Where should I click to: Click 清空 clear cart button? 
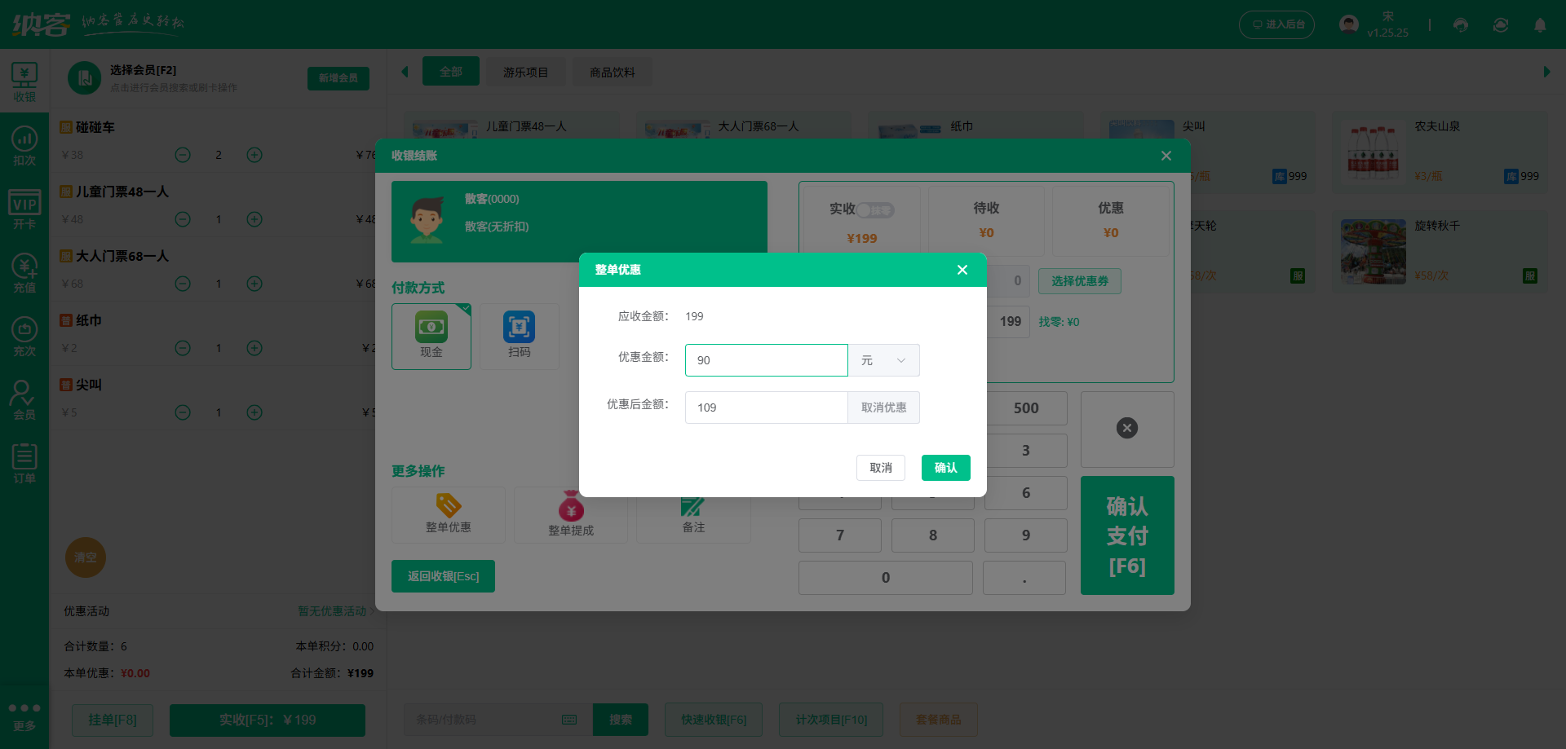(x=86, y=557)
